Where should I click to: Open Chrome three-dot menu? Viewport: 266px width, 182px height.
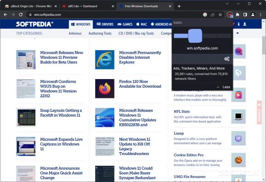click(260, 15)
